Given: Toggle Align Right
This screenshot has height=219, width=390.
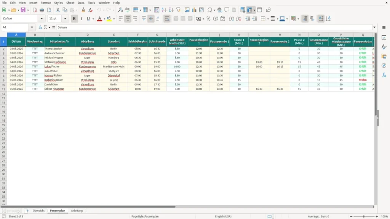Looking at the screenshot, I should (x=135, y=19).
